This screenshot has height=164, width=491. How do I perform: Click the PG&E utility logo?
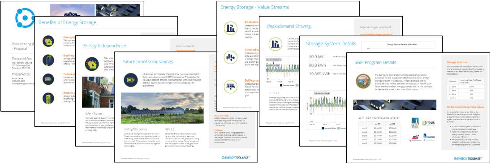click(x=415, y=123)
